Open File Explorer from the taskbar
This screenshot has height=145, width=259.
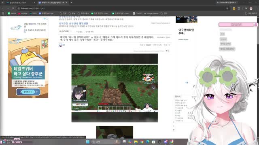point(136,142)
